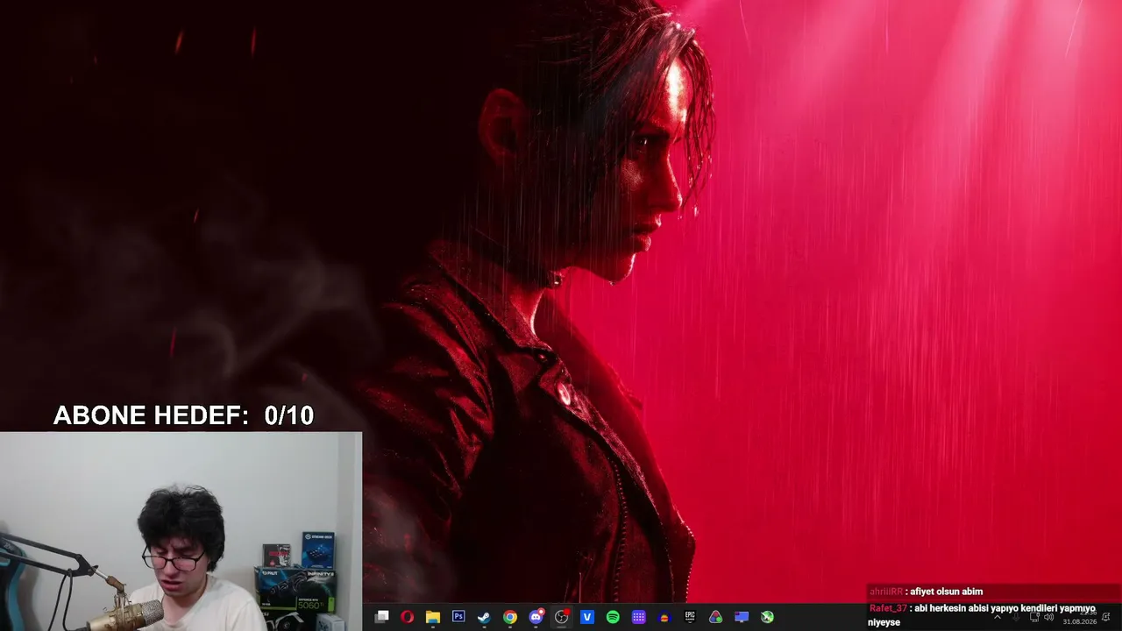Open the blue and orange app beside Epic Games

[664, 617]
